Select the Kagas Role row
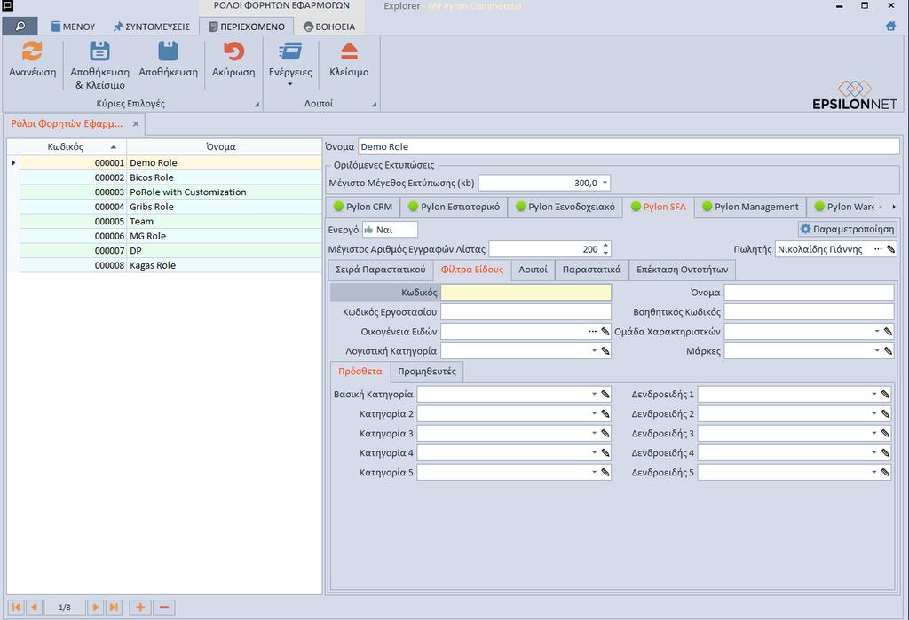 tap(170, 265)
